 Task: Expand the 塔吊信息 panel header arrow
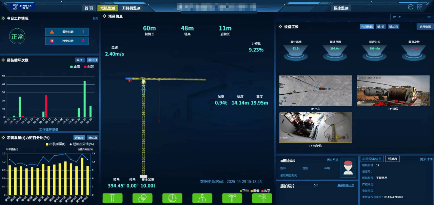[104, 16]
